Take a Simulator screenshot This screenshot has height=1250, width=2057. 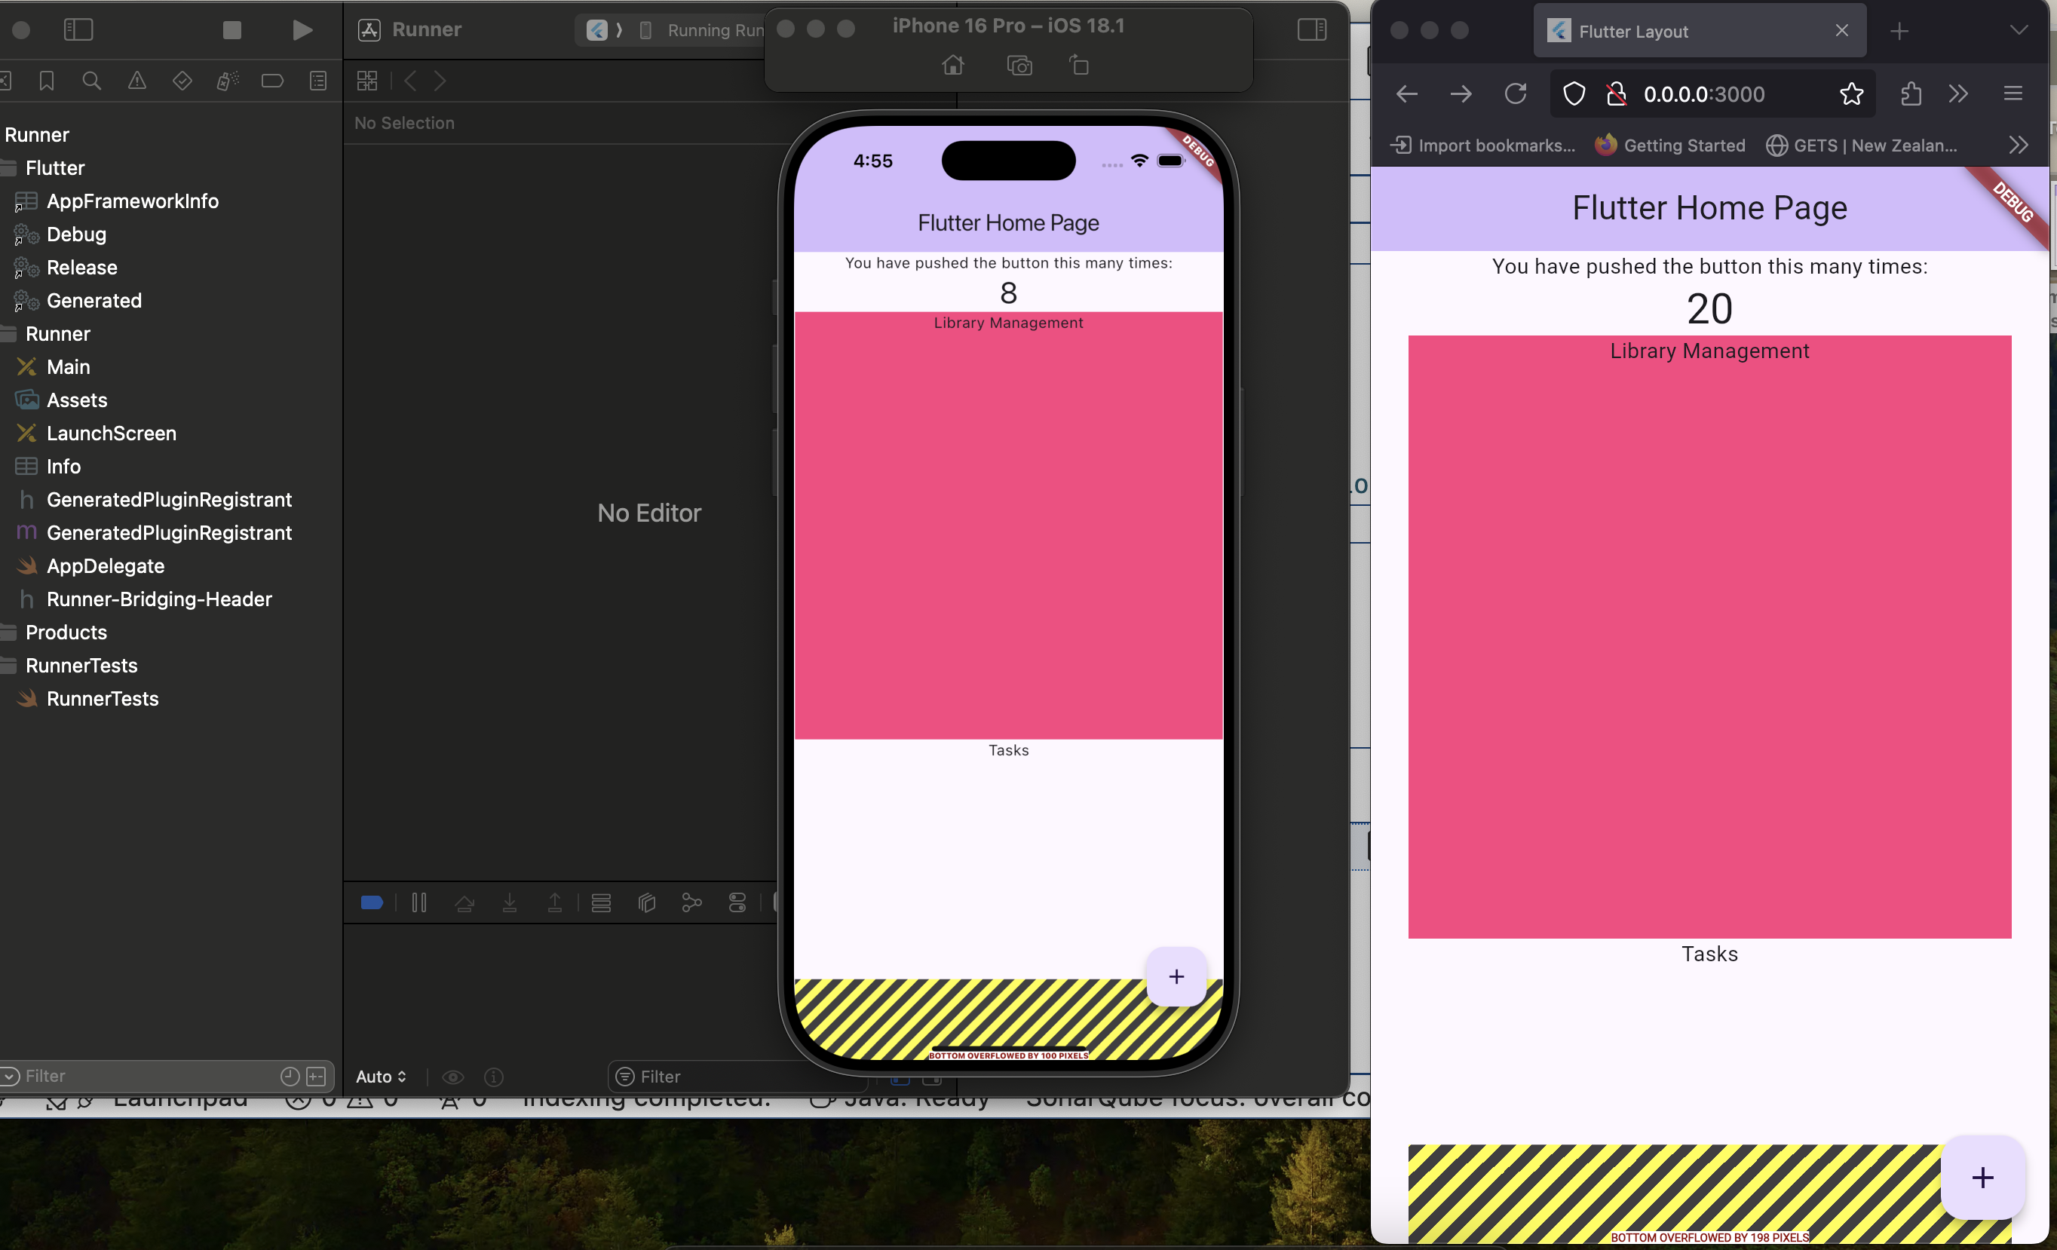tap(1019, 65)
